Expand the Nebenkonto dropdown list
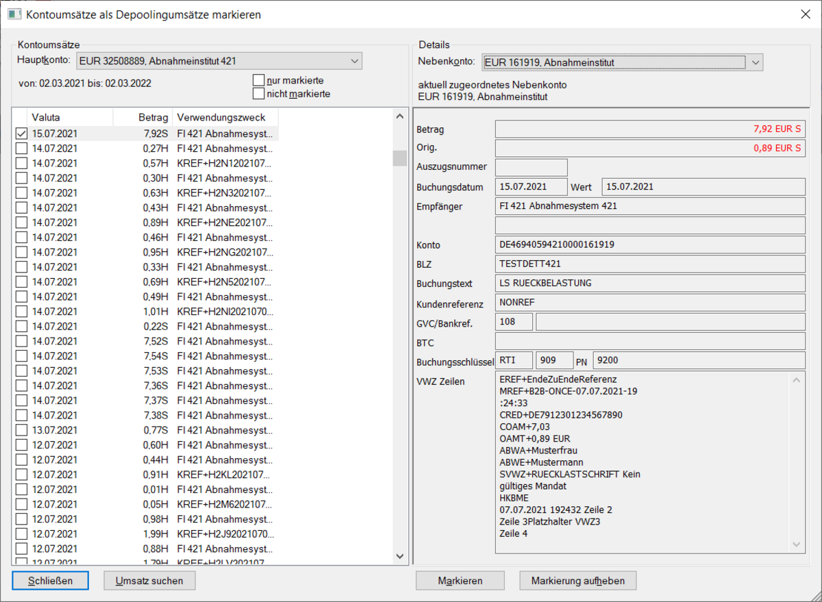The width and height of the screenshot is (822, 602). (754, 62)
